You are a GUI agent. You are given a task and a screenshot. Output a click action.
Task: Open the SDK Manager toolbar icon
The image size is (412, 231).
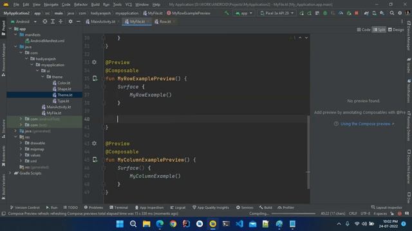(x=382, y=13)
